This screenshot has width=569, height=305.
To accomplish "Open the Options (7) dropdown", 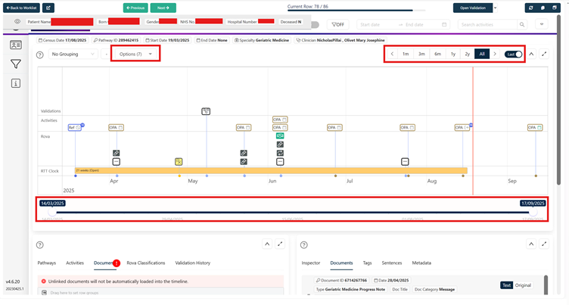I will click(x=135, y=54).
